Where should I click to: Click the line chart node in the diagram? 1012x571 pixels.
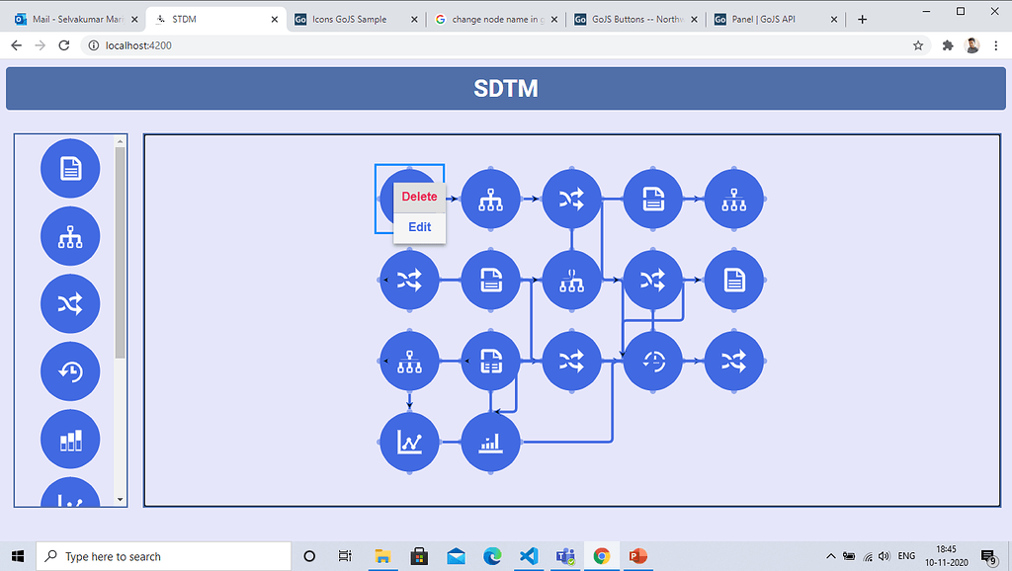409,443
